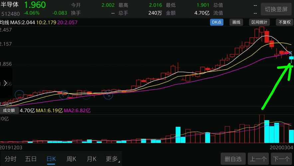Expand the side panel with the chevron arrow
The width and height of the screenshot is (294, 166).
point(5,83)
